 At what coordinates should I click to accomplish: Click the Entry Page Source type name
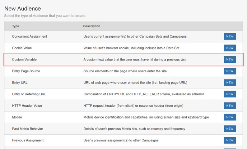pyautogui.click(x=26, y=71)
